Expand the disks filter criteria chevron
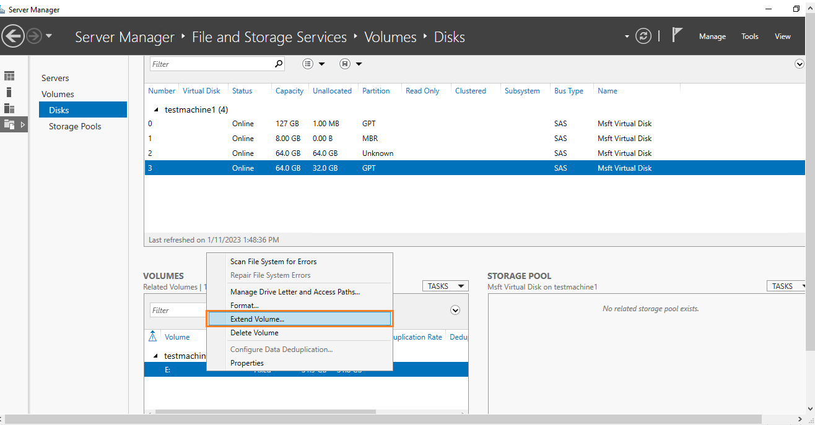Screen dimensions: 815x425 tap(799, 64)
